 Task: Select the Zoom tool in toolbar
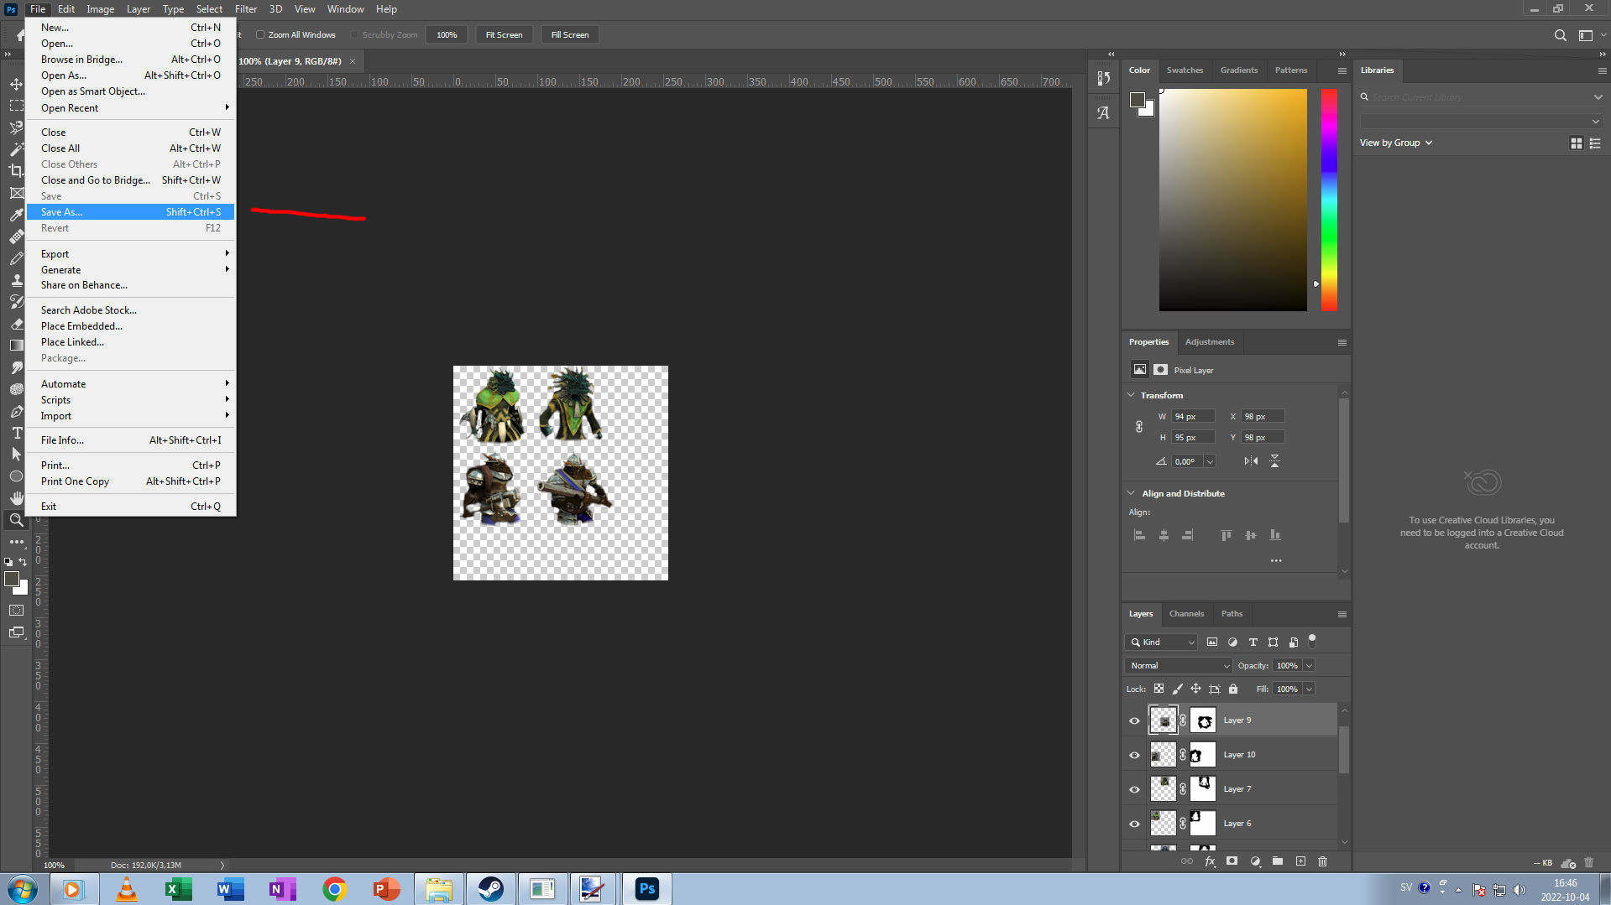pyautogui.click(x=16, y=520)
